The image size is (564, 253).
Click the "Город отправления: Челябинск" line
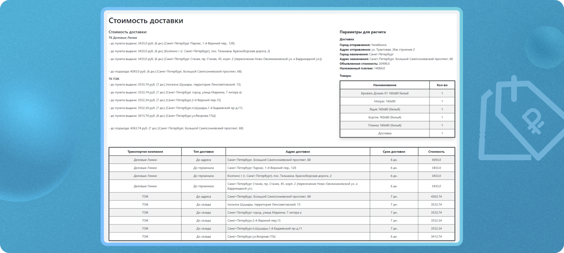point(363,45)
